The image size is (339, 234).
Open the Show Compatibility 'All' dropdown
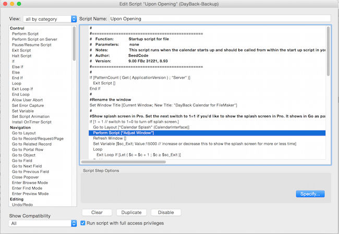(x=43, y=224)
